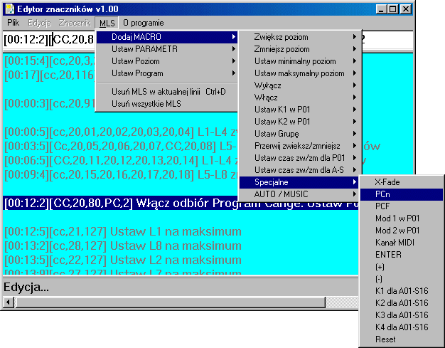Viewport: 445px width, 348px height.
Task: Expand the Ustaw PARAMETR submenu
Action: (x=167, y=48)
